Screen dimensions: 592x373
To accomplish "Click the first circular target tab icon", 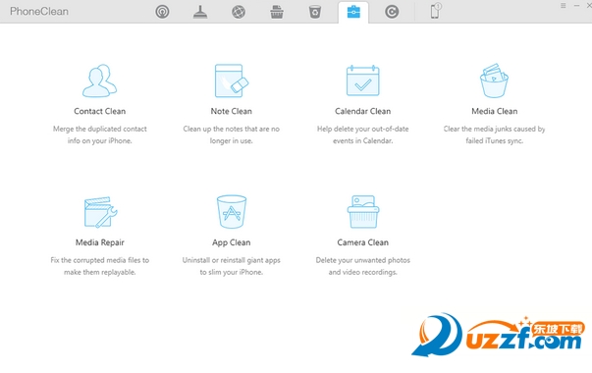I will [x=162, y=12].
